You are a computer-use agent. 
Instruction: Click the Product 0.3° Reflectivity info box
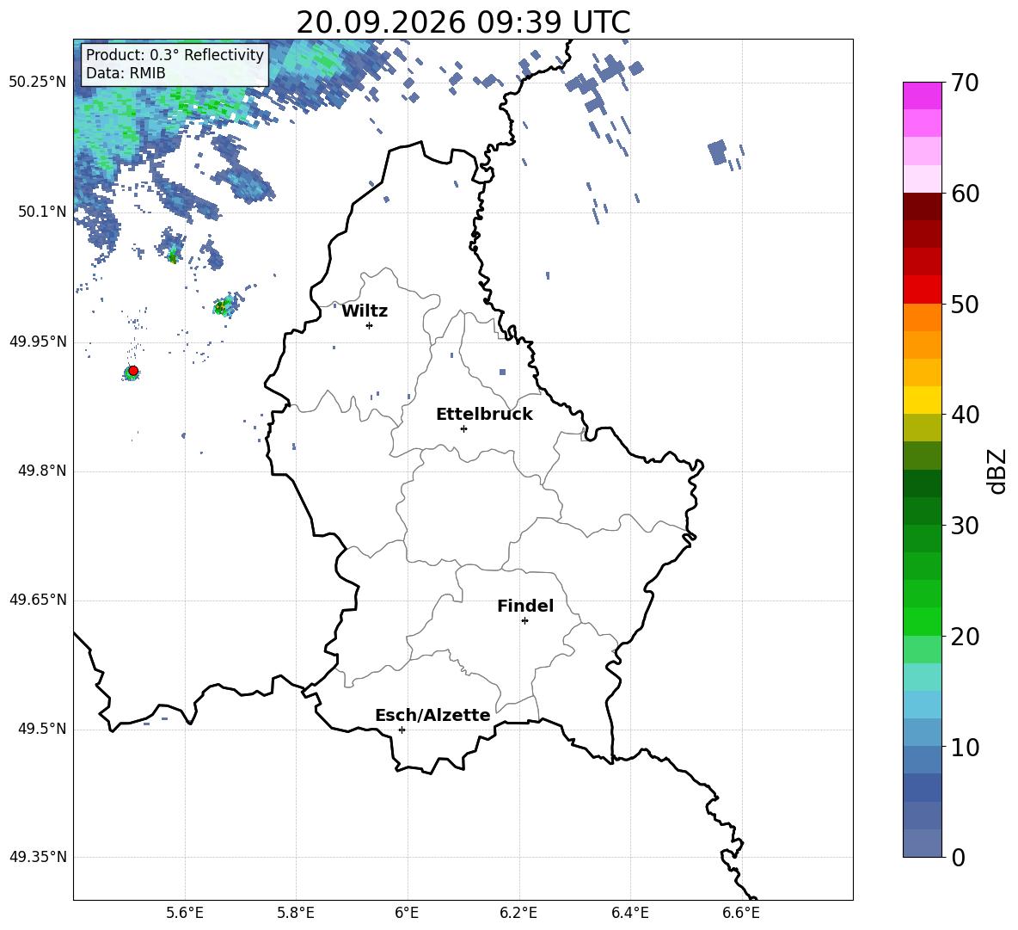[175, 64]
